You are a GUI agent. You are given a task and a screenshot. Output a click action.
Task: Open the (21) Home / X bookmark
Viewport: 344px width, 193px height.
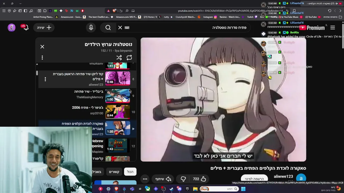[x=152, y=17]
